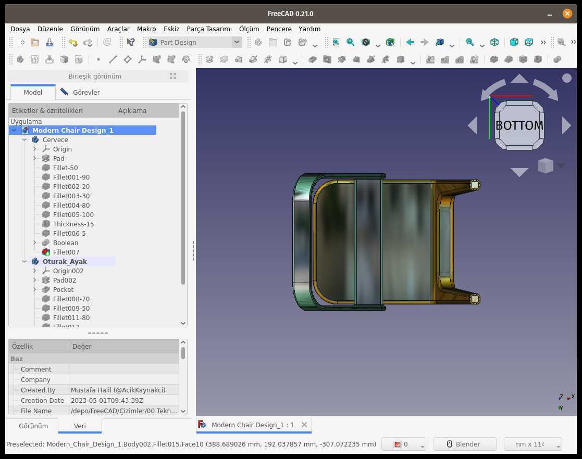This screenshot has width=582, height=459.
Task: Click the Blender navigation style button
Action: coord(464,444)
